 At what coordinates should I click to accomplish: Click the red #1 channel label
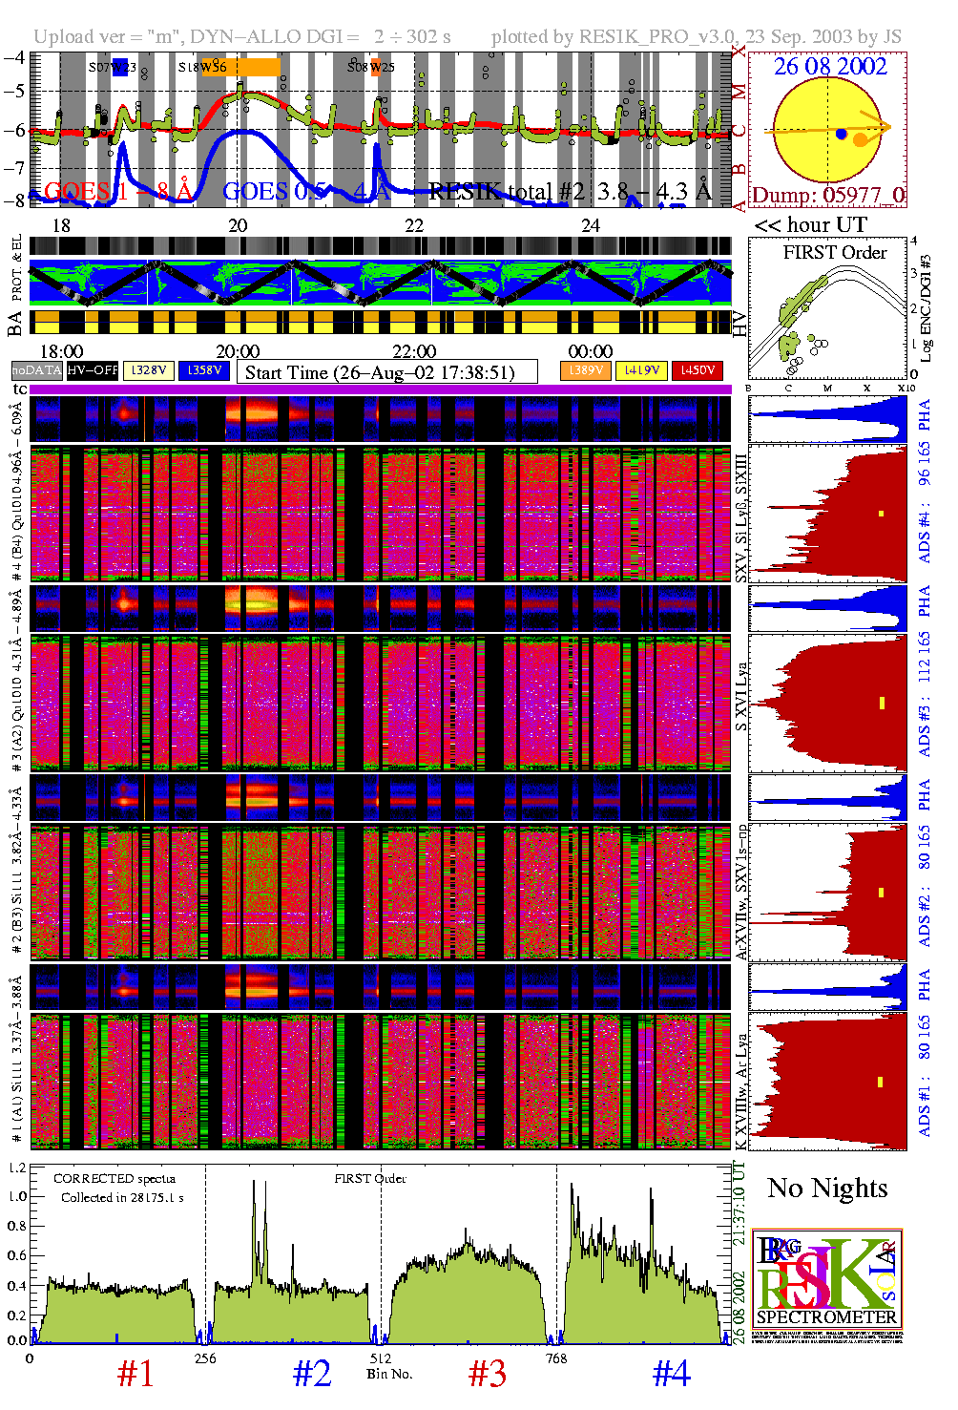[135, 1374]
